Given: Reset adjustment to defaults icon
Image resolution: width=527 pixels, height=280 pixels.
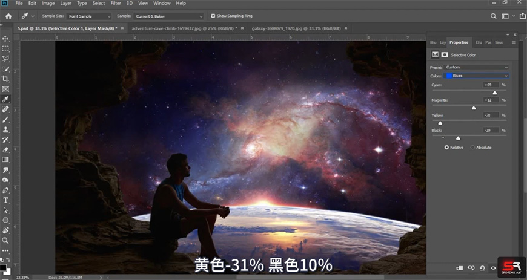Looking at the screenshot, I should point(482,268).
